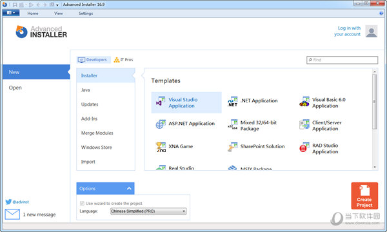Open the 1 new message link
The image size is (387, 232).
tap(39, 215)
